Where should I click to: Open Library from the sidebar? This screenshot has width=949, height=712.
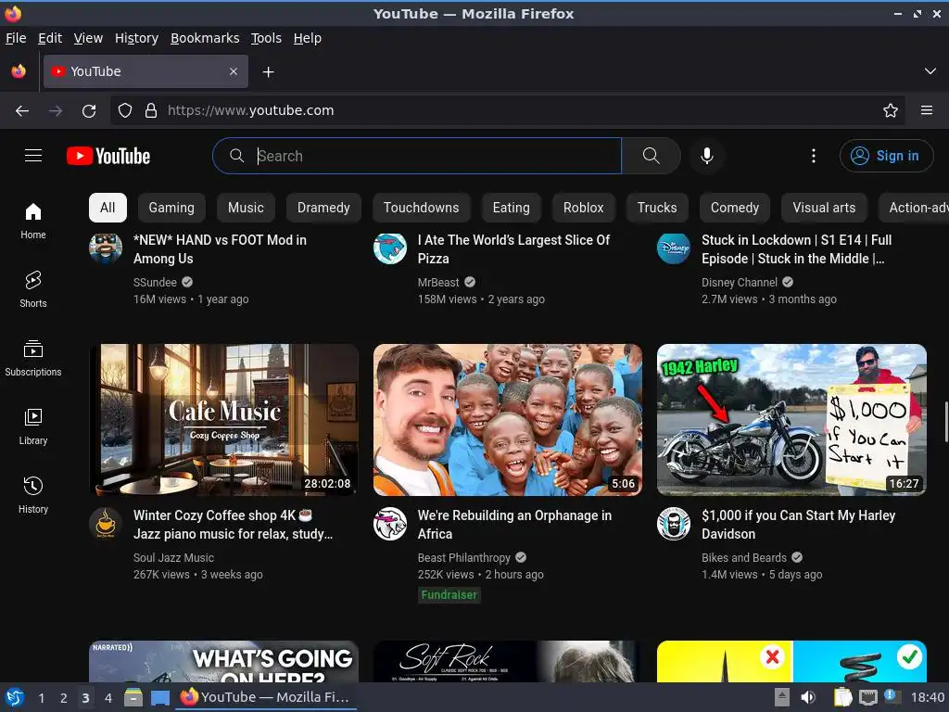[33, 426]
